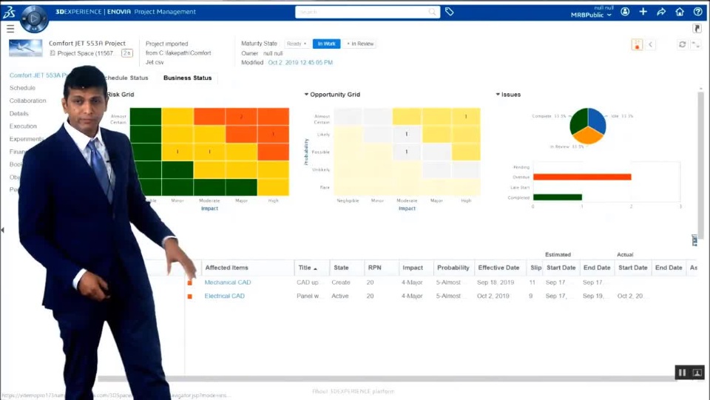Click the search magnifier icon
The image size is (710, 400).
433,12
